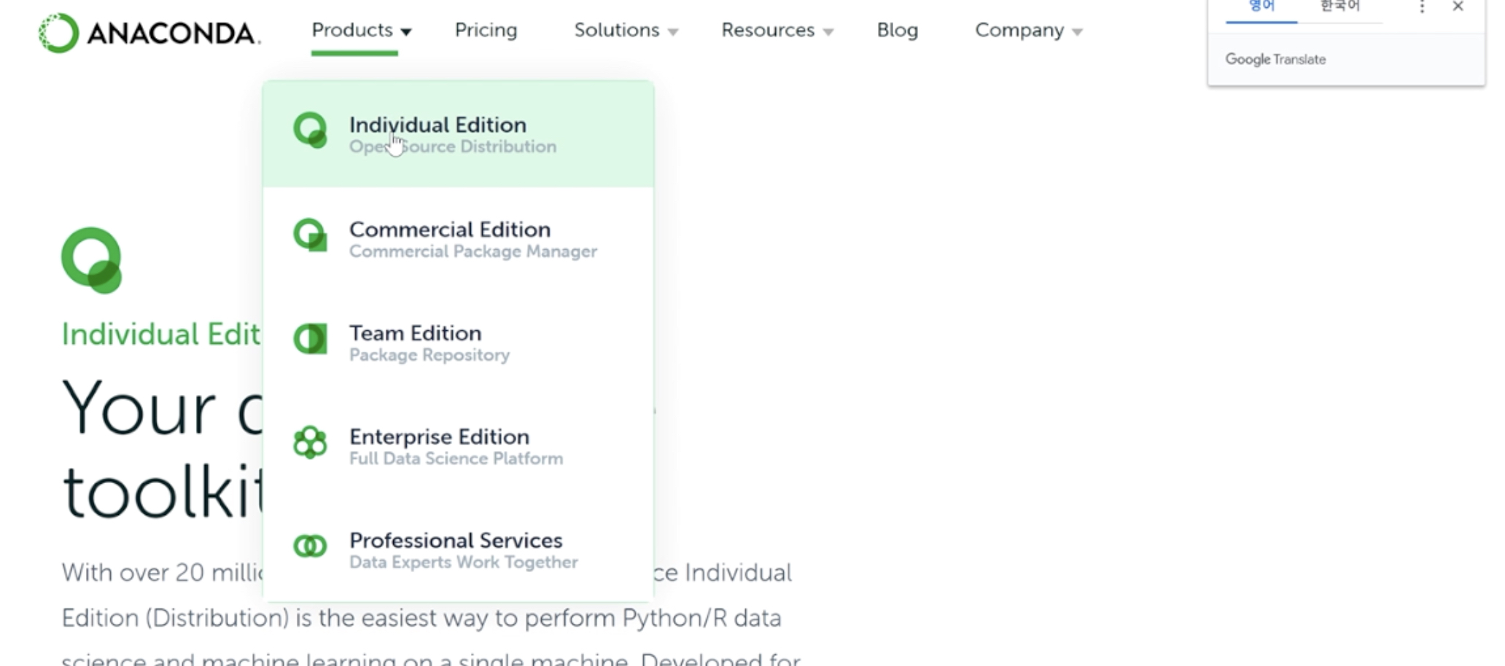Click the Commercial Edition menu icon
This screenshot has height=666, width=1505.
click(x=310, y=235)
